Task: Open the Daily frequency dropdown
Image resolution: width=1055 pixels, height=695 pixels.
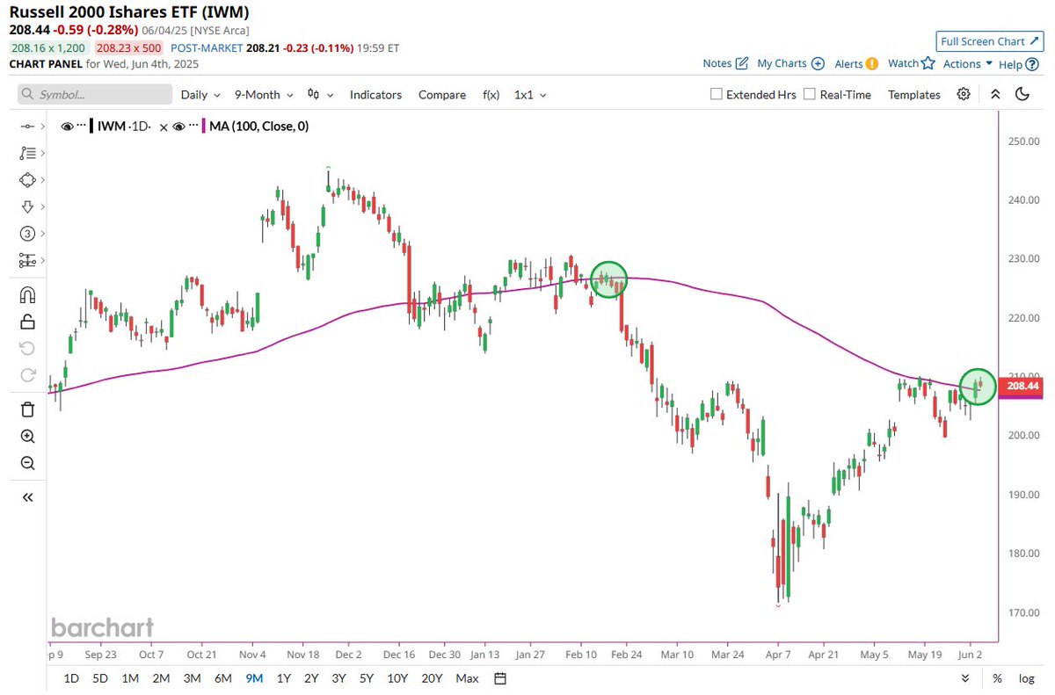Action: click(200, 94)
